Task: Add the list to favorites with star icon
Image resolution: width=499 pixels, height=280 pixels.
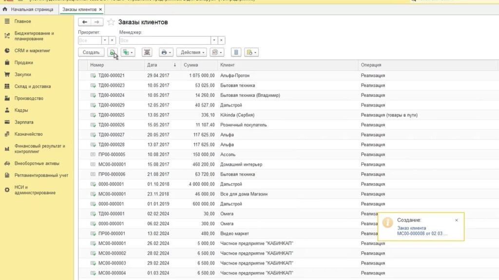Action: (111, 22)
